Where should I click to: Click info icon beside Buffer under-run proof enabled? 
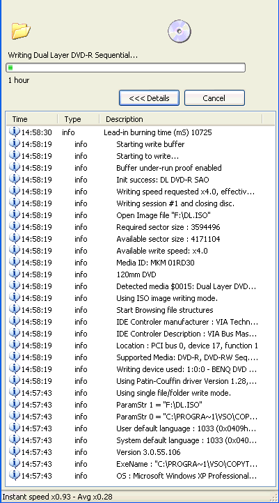[x=15, y=167]
